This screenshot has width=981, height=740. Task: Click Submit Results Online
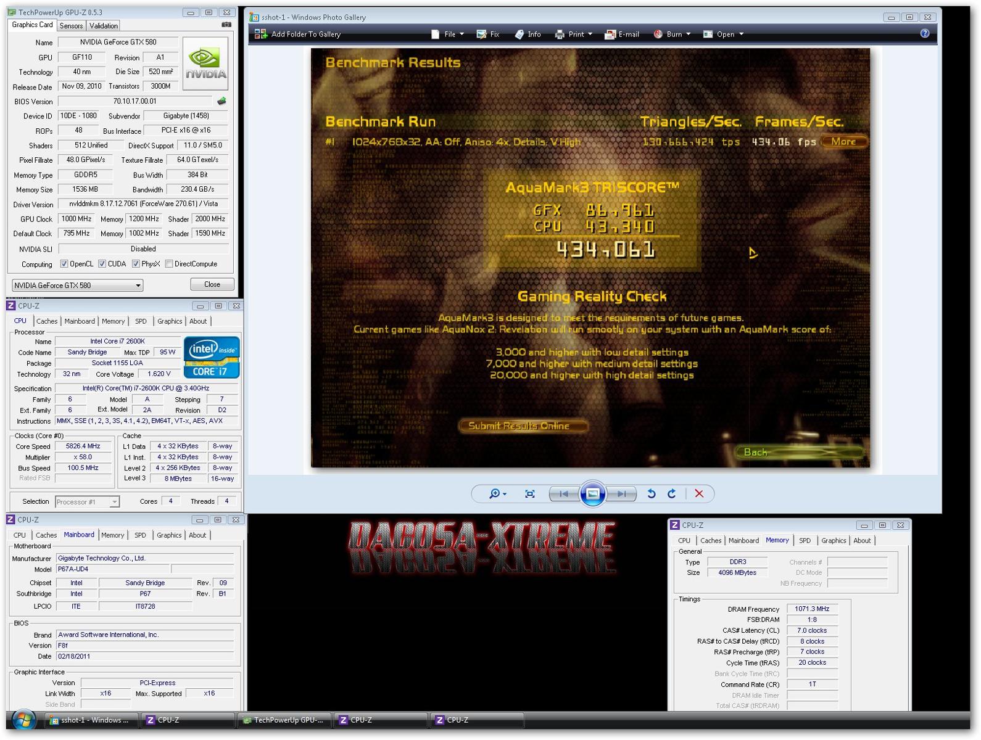(x=522, y=426)
